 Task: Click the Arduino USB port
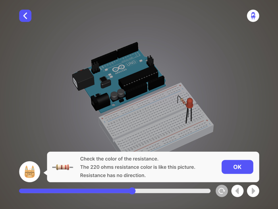[83, 79]
